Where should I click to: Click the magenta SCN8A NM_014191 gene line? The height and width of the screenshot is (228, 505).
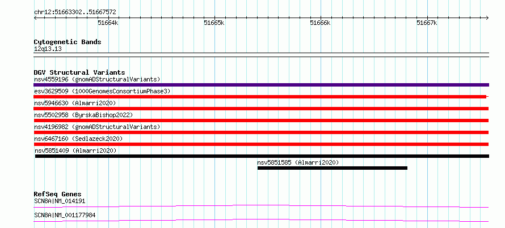tap(261, 206)
